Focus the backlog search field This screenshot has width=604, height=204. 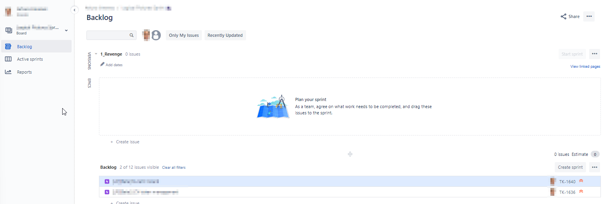[x=111, y=35]
